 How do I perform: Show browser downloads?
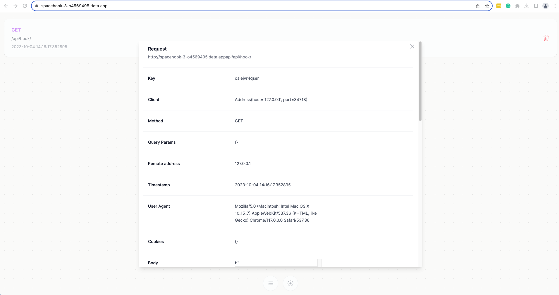click(x=527, y=6)
